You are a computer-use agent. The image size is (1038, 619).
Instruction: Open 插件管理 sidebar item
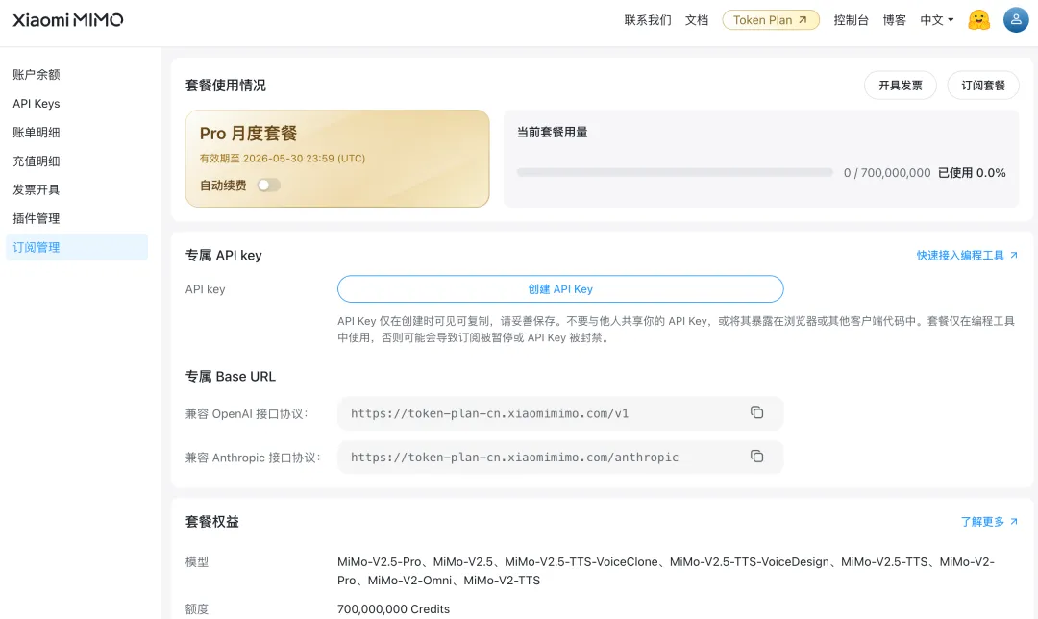(x=37, y=218)
